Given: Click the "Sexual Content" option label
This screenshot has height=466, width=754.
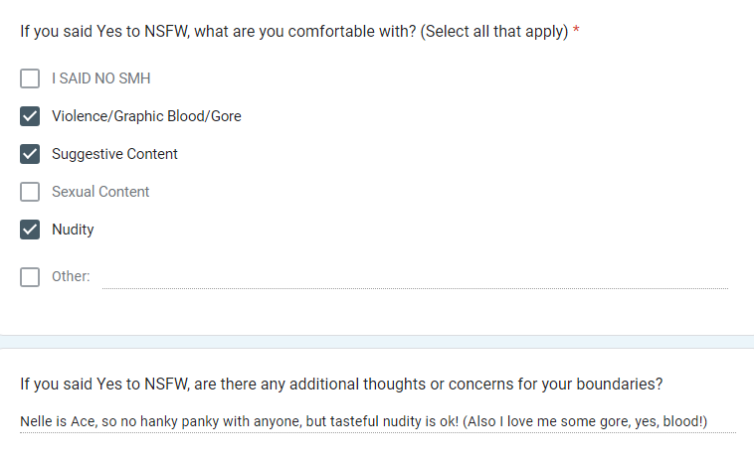Looking at the screenshot, I should click(100, 192).
